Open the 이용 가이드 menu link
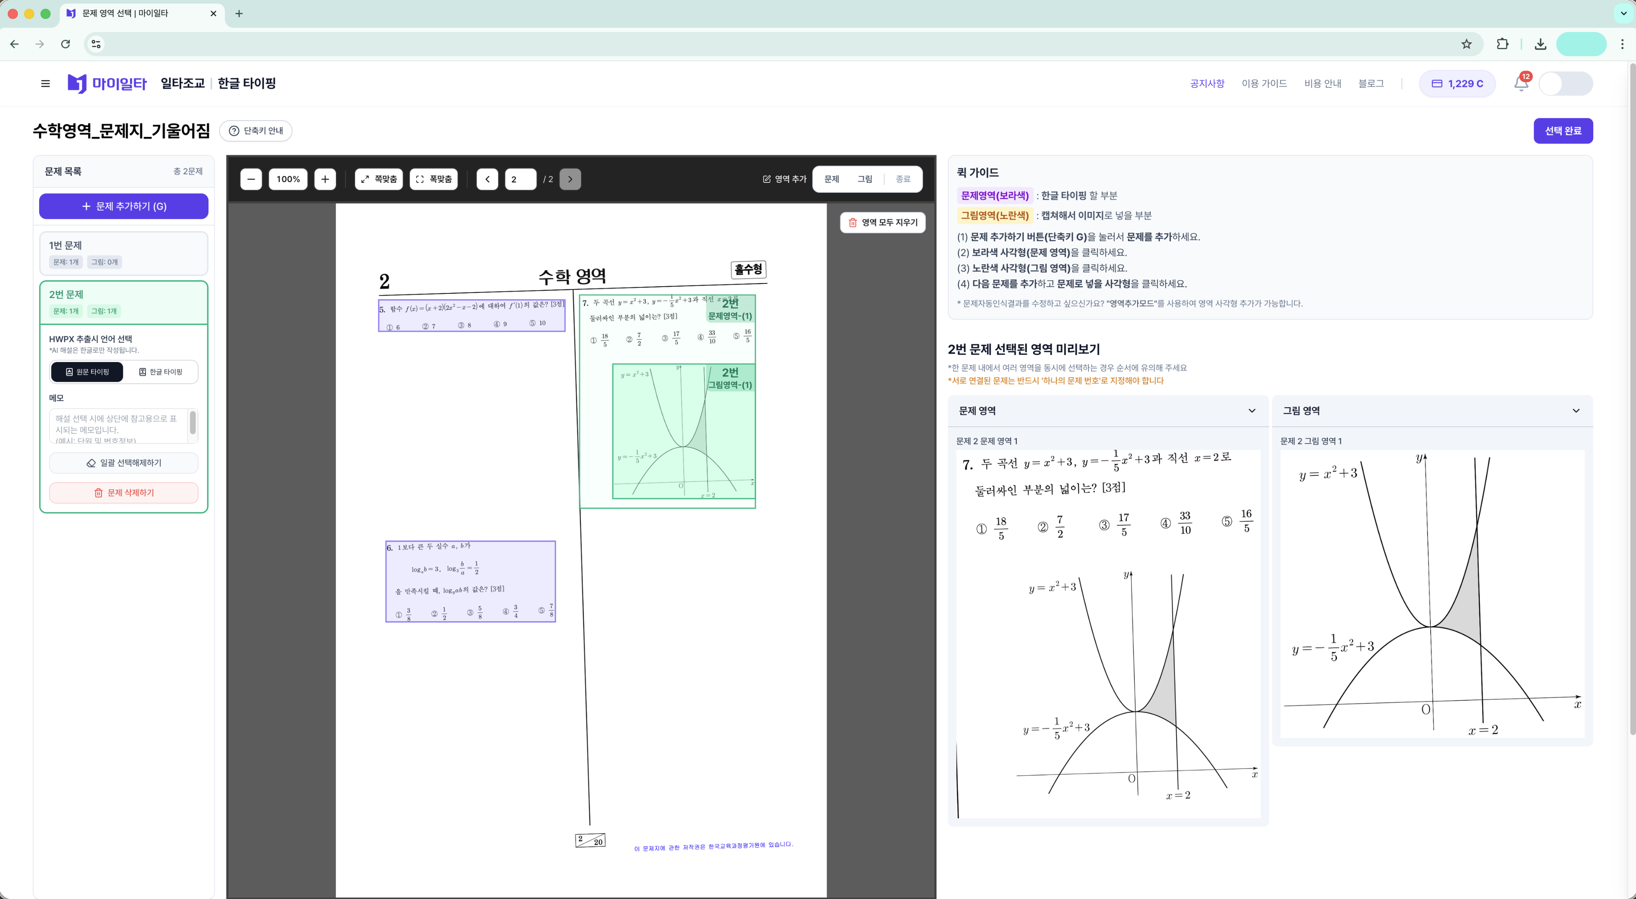Screen dimensions: 1636x899 point(1264,83)
